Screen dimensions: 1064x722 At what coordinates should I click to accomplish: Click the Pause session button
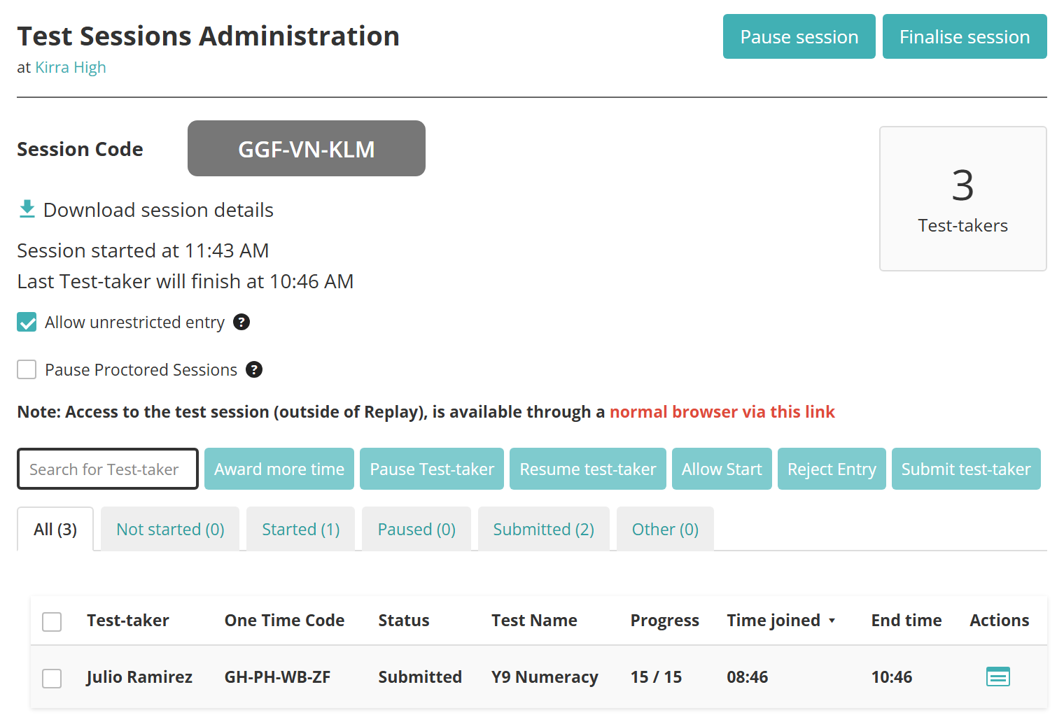(x=799, y=36)
